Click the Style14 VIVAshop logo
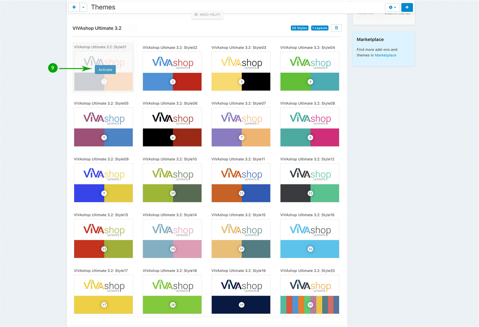 pos(172,230)
